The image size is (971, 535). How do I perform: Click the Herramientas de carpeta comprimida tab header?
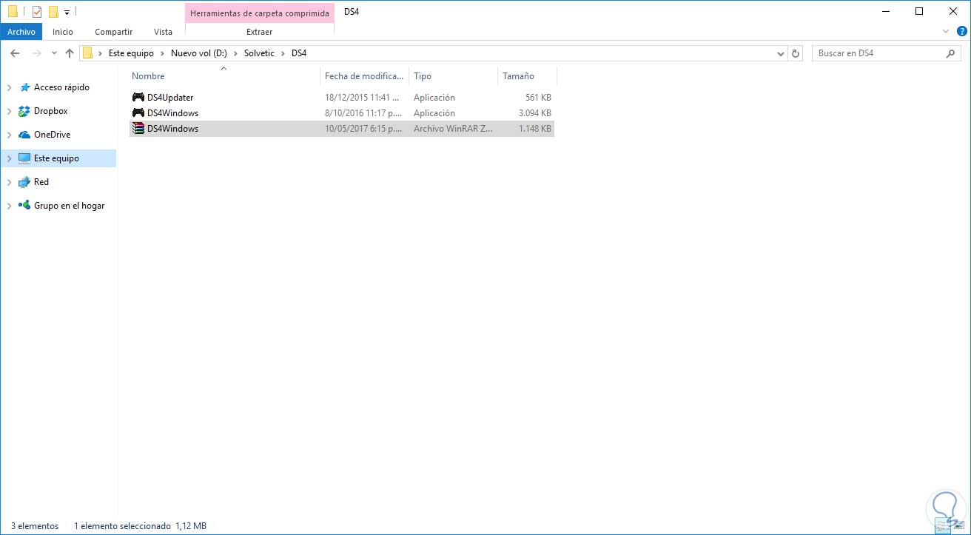(x=260, y=13)
